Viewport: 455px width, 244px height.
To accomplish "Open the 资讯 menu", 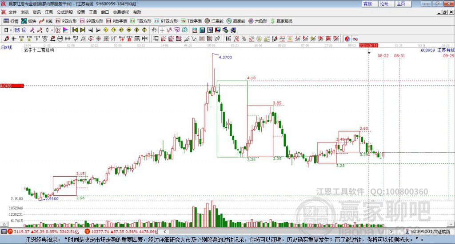I will pyautogui.click(x=36, y=12).
